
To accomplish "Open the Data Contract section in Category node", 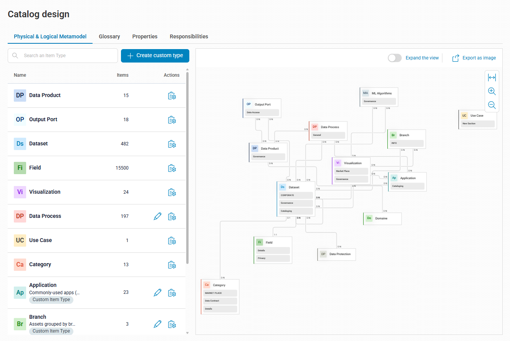I will [x=220, y=301].
